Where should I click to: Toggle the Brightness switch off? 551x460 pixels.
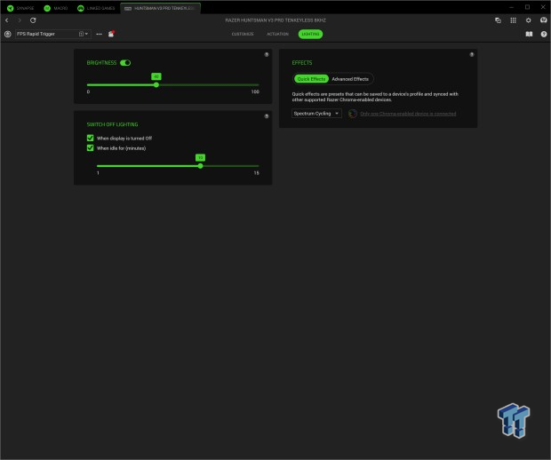click(x=125, y=63)
